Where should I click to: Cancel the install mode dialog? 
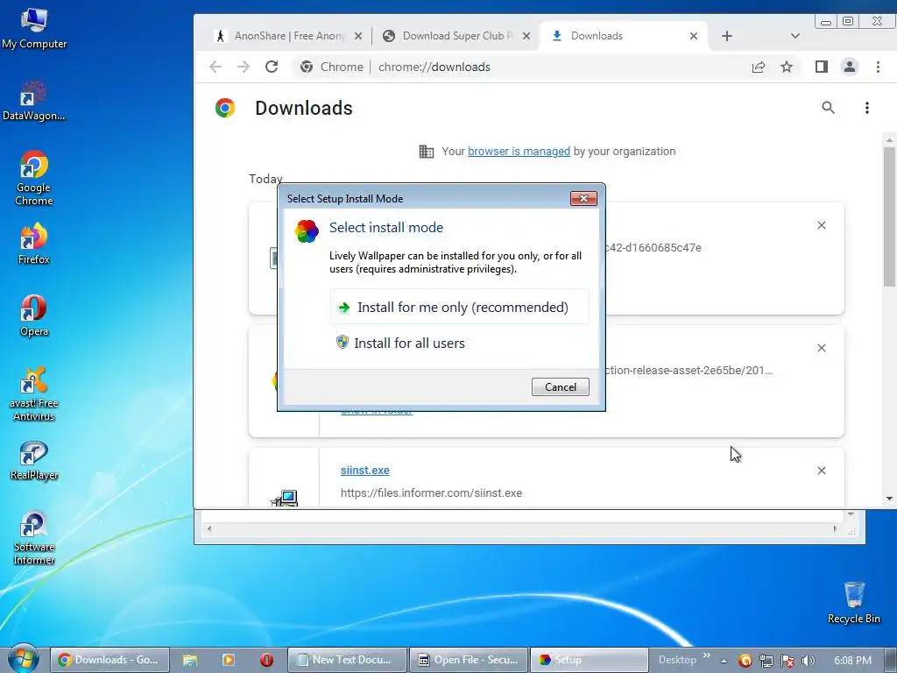pyautogui.click(x=560, y=386)
